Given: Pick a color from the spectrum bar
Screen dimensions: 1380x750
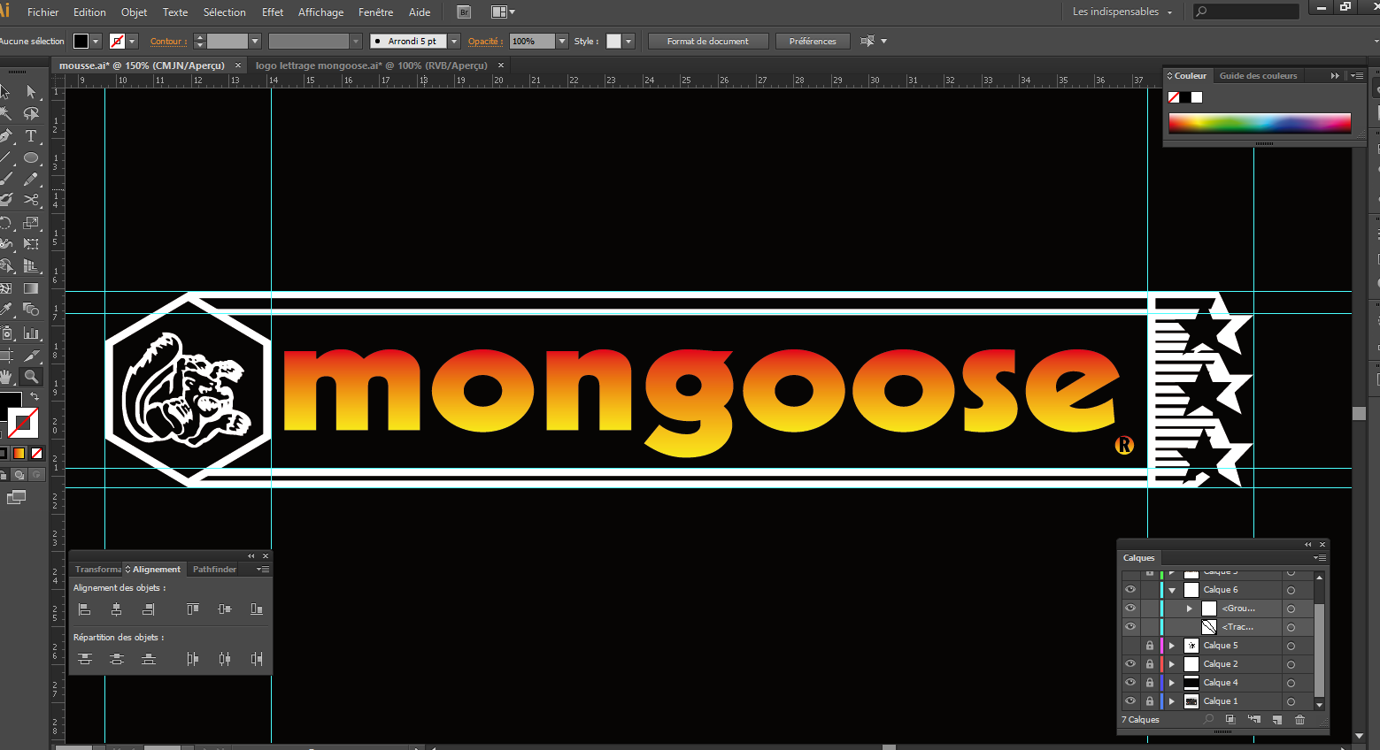Looking at the screenshot, I should pos(1259,123).
